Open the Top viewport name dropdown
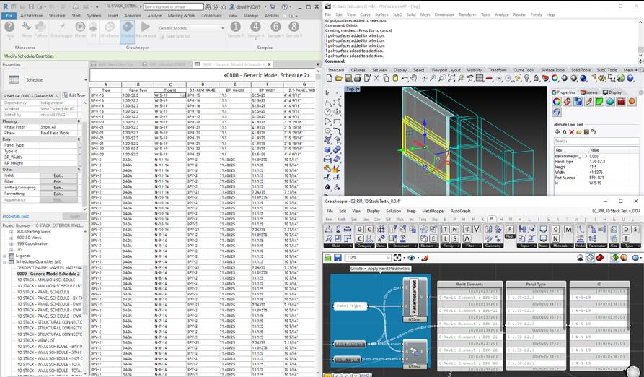Screen dimensions: 644x377 (353, 89)
